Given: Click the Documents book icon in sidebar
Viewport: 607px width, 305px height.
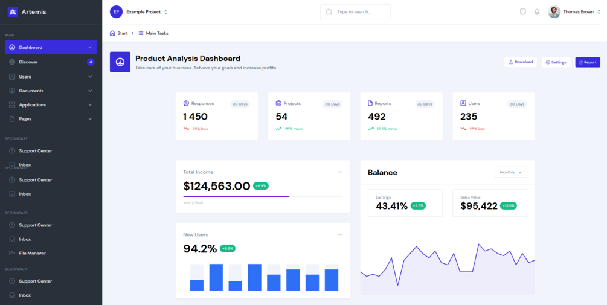Looking at the screenshot, I should (x=12, y=91).
